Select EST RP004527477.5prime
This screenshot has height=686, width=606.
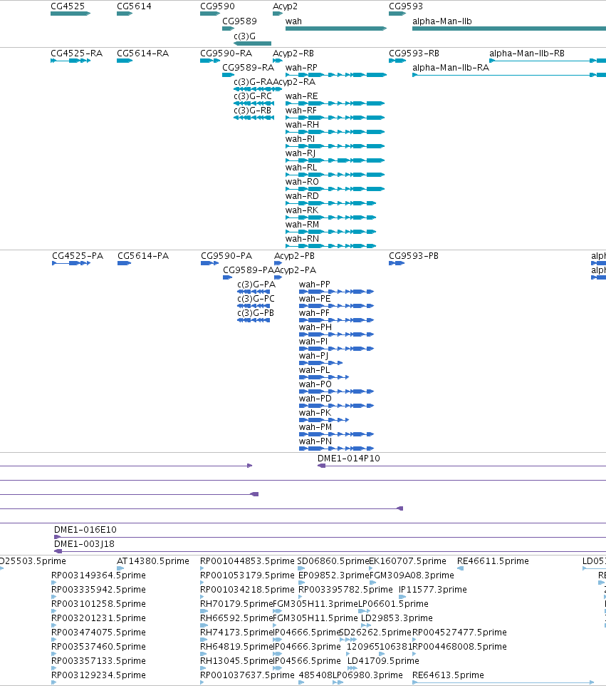(x=459, y=633)
